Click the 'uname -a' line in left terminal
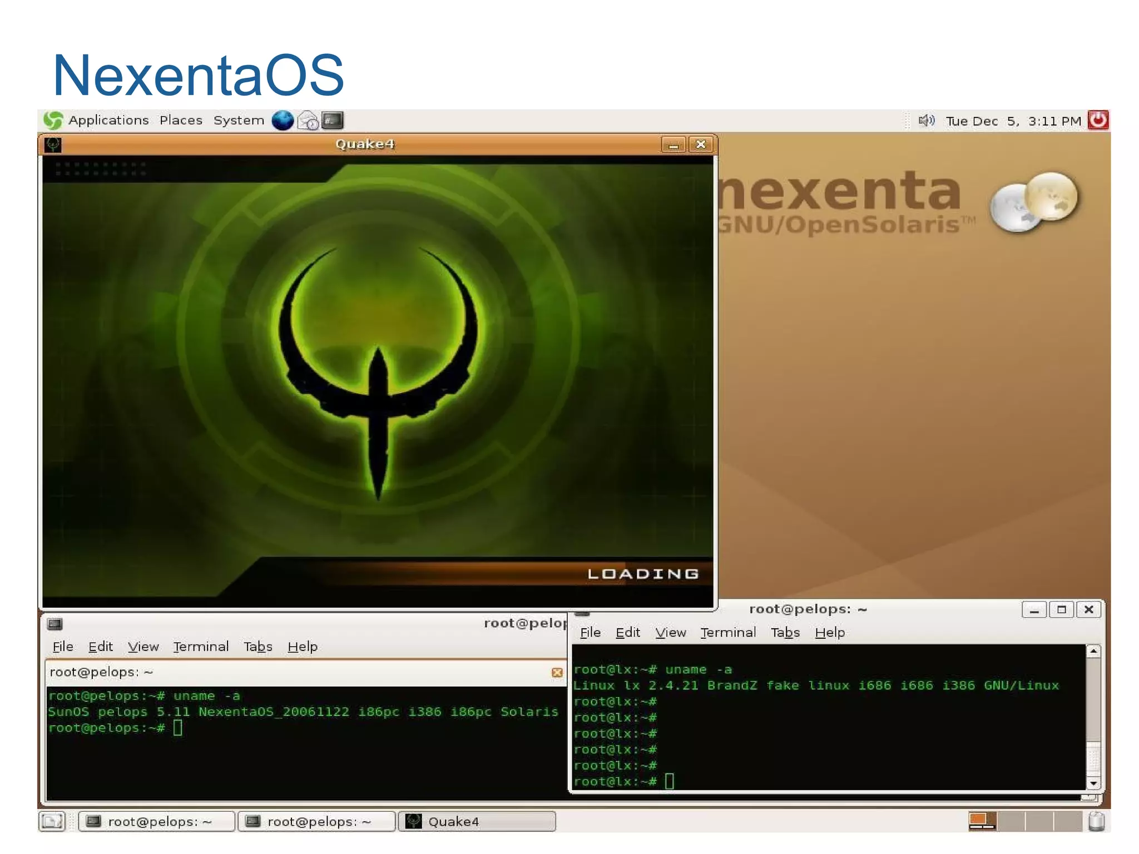Viewport: 1139px width, 854px height. click(x=144, y=696)
